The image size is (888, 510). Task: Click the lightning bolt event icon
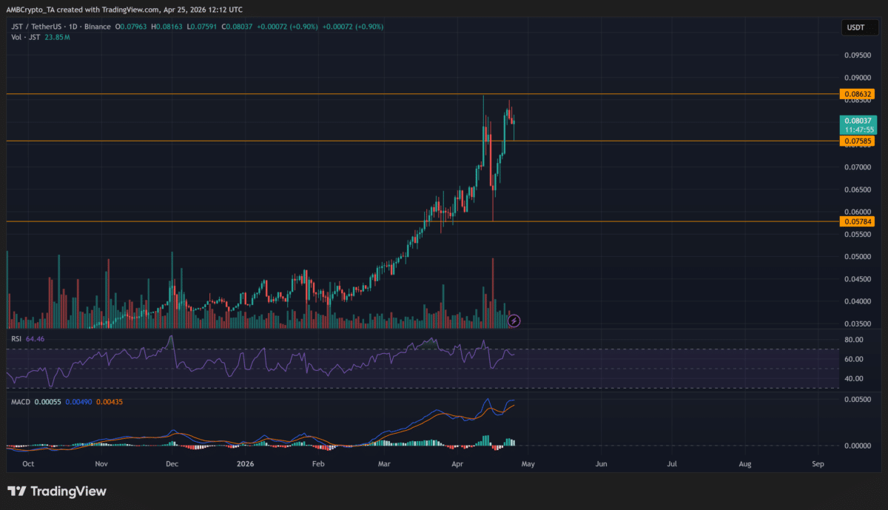[x=516, y=321]
